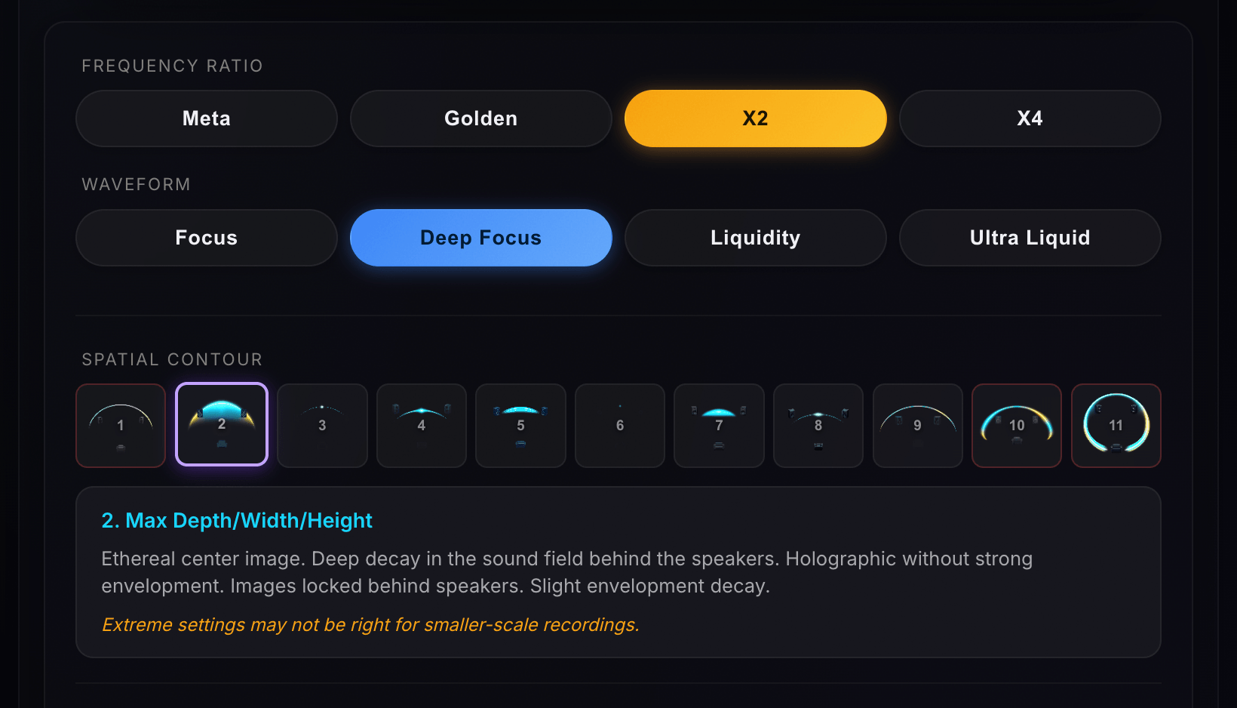The width and height of the screenshot is (1237, 708).
Task: Choose spatial contour preset 9
Action: click(x=918, y=426)
